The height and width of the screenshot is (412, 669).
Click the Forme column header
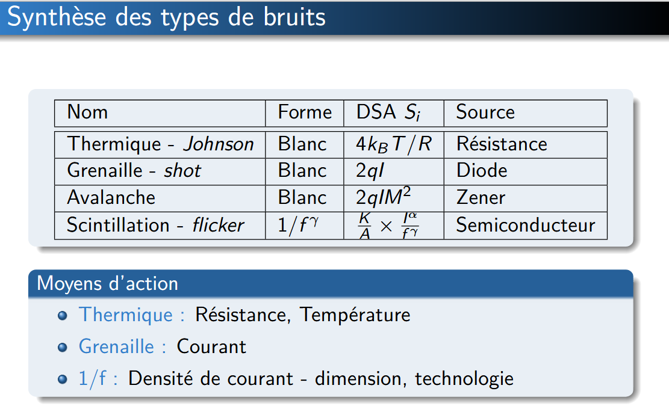305,112
